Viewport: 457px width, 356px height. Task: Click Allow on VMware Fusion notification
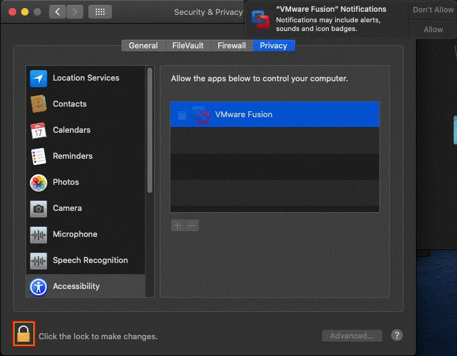click(433, 29)
